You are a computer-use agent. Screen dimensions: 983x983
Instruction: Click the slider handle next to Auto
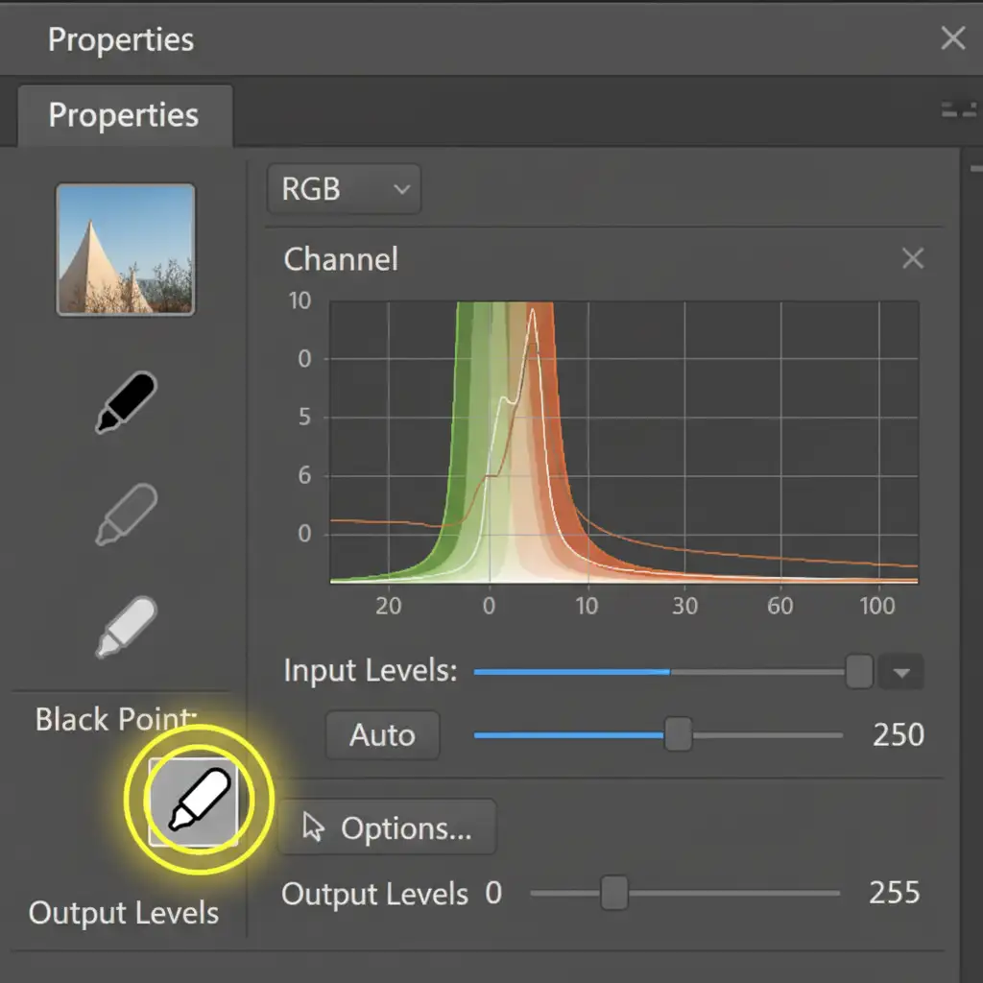(x=678, y=735)
